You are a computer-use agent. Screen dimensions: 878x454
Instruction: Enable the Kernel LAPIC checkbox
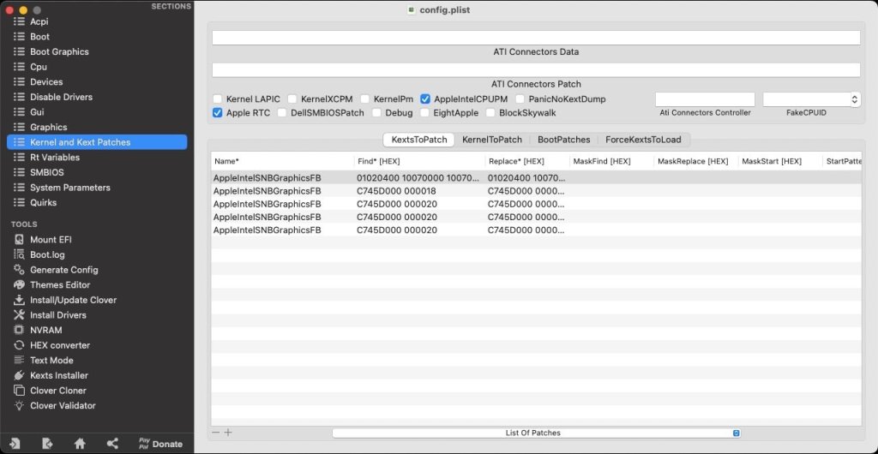218,99
